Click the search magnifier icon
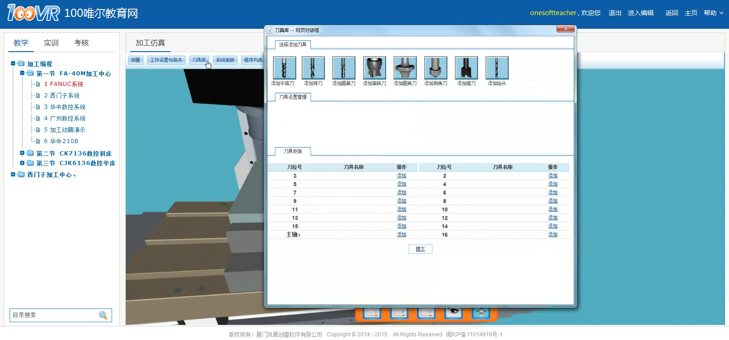This screenshot has width=729, height=340. [103, 315]
